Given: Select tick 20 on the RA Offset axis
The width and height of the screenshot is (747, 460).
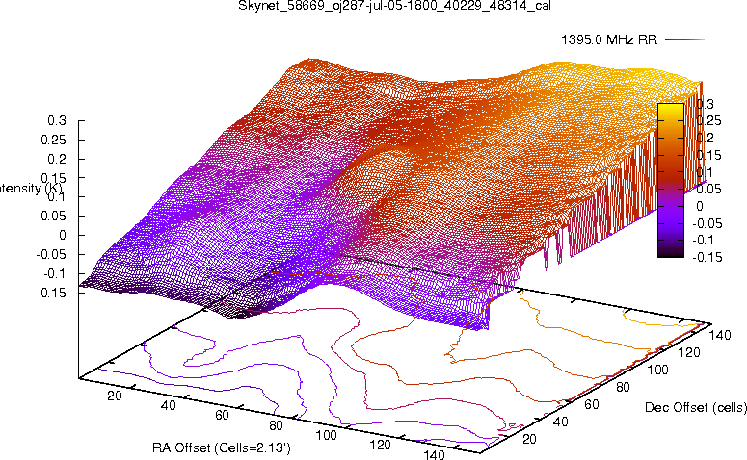Looking at the screenshot, I should point(115,396).
